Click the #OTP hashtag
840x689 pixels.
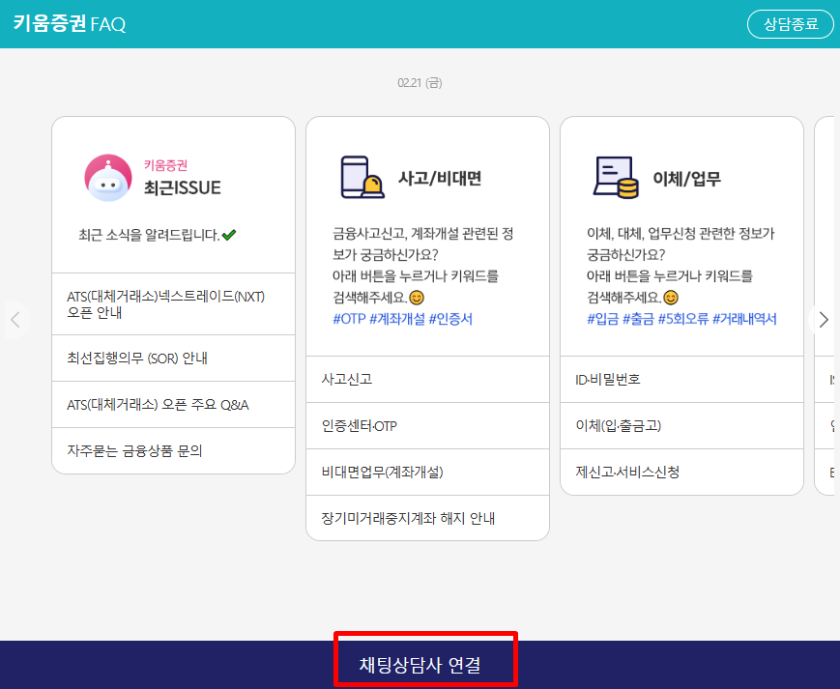(349, 319)
